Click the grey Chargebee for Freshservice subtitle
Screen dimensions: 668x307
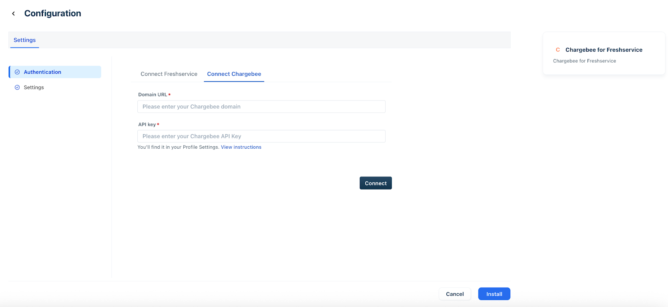tap(584, 61)
